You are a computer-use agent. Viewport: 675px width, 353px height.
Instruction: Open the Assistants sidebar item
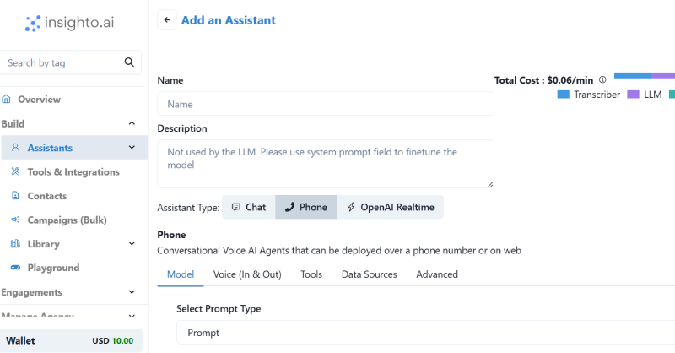[51, 148]
